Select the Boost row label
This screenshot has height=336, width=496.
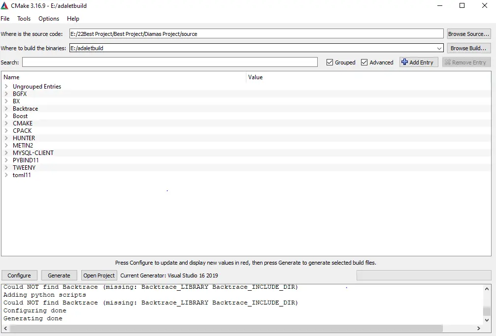pyautogui.click(x=20, y=116)
